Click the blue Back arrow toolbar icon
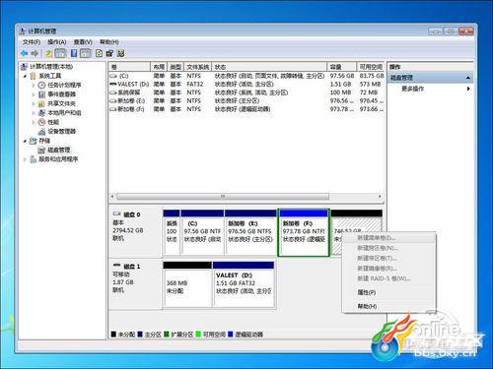This screenshot has height=369, width=493. click(24, 53)
